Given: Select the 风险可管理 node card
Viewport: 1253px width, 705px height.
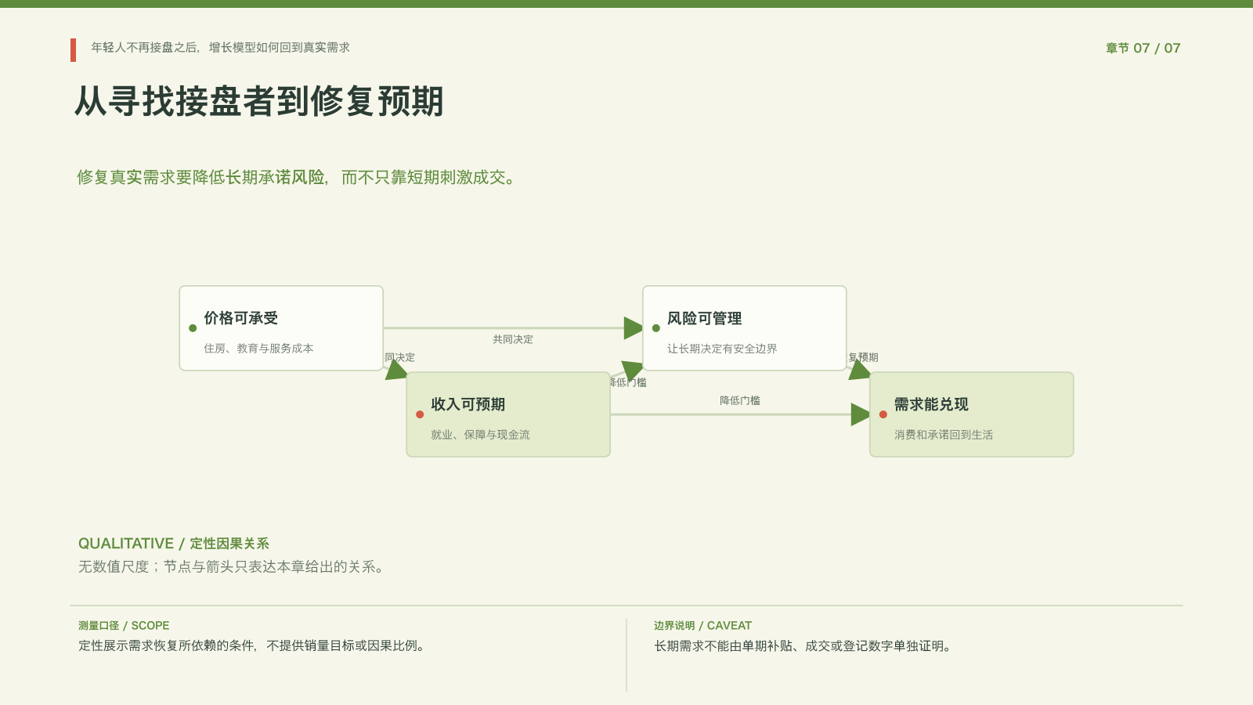Looking at the screenshot, I should pyautogui.click(x=745, y=328).
